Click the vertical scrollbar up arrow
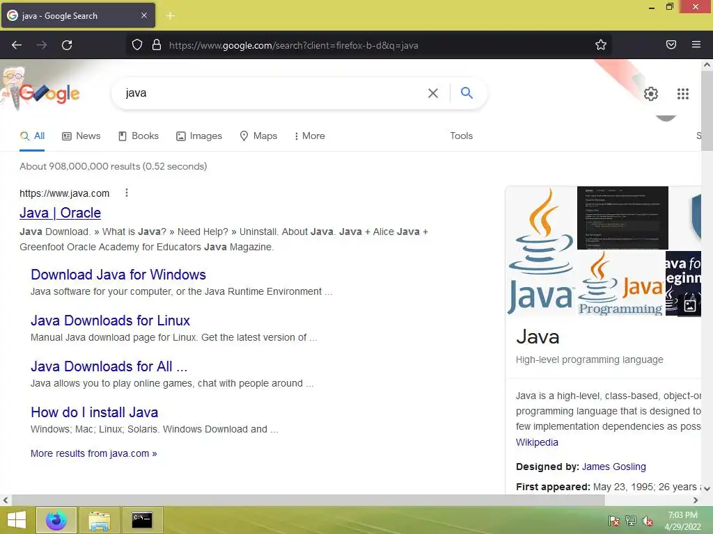The image size is (713, 534). tap(707, 65)
